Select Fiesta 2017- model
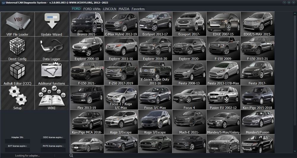 point(257,73)
